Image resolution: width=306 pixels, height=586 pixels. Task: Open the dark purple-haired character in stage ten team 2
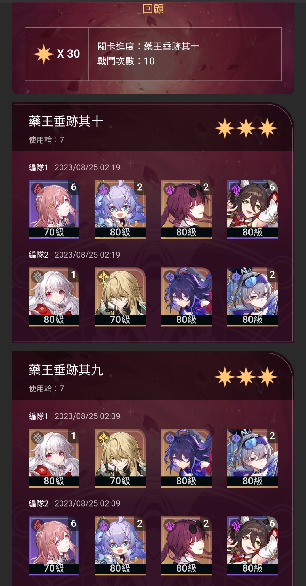pos(186,297)
